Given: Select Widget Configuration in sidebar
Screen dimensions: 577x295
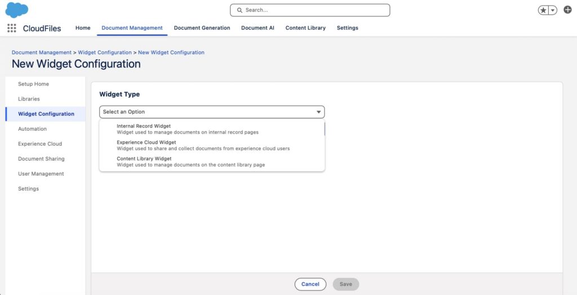Looking at the screenshot, I should tap(45, 114).
